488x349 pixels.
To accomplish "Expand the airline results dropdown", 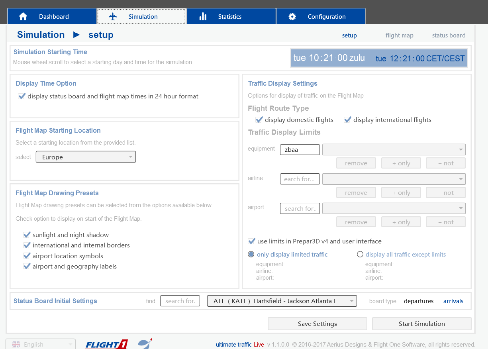I will point(394,179).
